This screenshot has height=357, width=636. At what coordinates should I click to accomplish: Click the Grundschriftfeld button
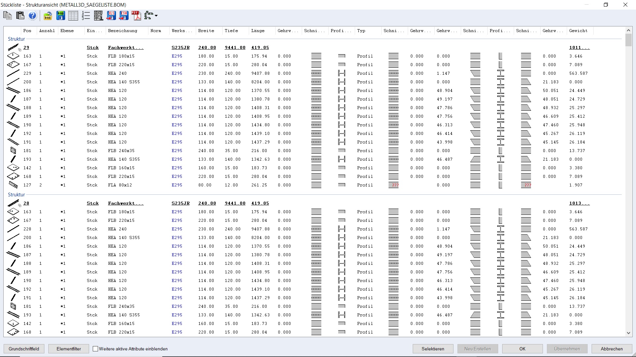point(24,349)
